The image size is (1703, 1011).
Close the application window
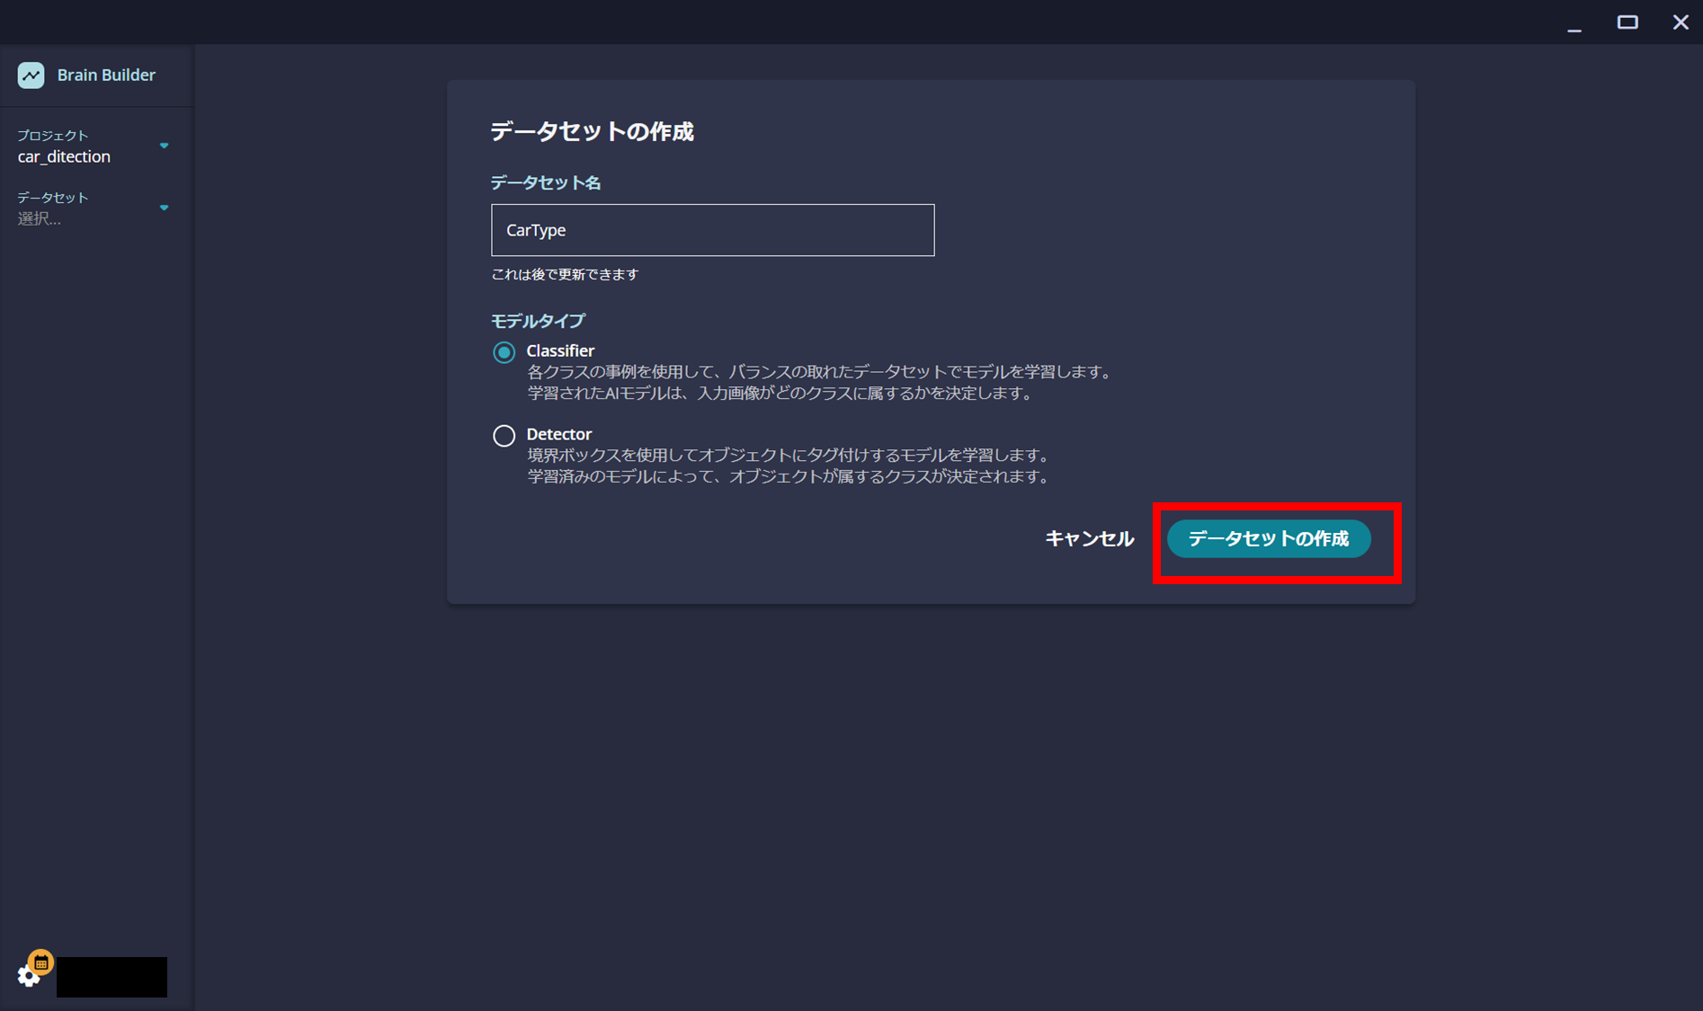tap(1680, 22)
